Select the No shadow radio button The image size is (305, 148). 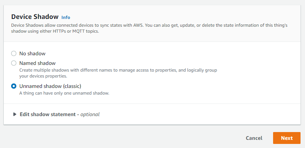point(14,53)
